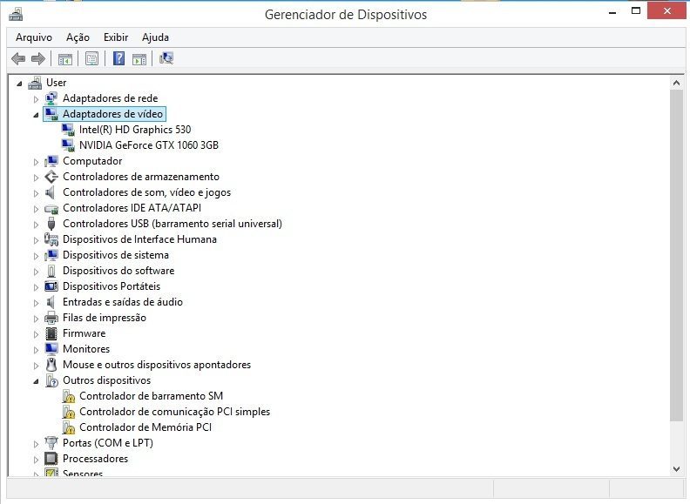Click the NVIDIA GeForce GTX 1060 icon
690x504 pixels.
point(68,145)
